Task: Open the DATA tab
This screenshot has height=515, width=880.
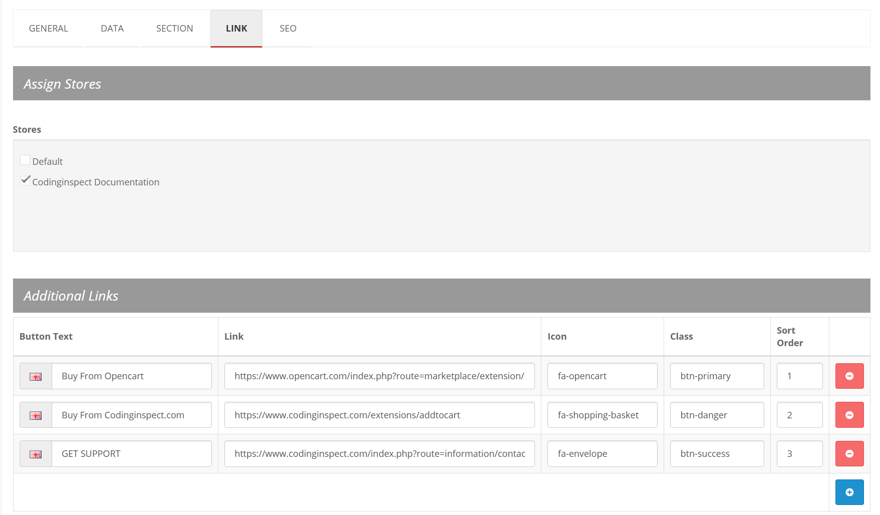Action: click(112, 29)
